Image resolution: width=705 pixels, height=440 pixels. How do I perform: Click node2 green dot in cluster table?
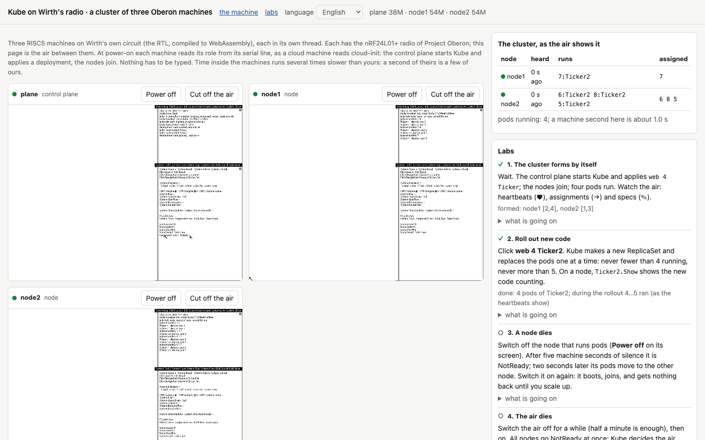point(503,95)
